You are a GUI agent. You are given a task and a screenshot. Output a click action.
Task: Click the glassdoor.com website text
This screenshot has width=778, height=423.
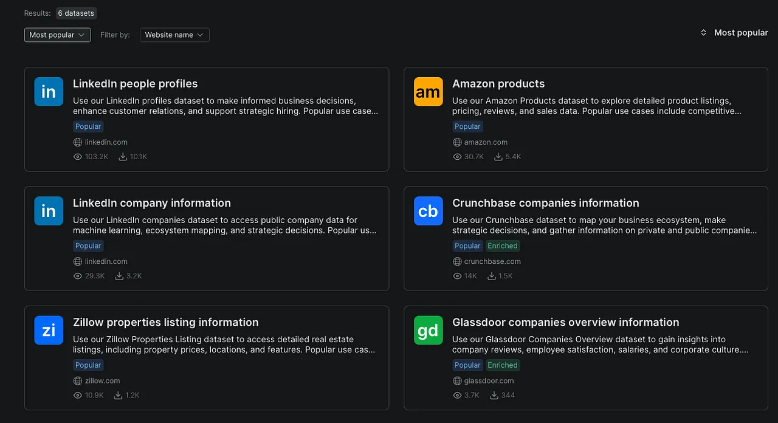tap(489, 380)
